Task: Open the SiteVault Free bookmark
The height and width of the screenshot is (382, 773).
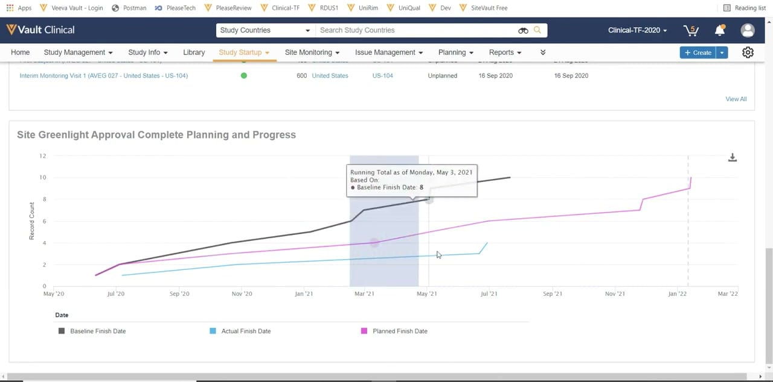Action: [x=483, y=8]
